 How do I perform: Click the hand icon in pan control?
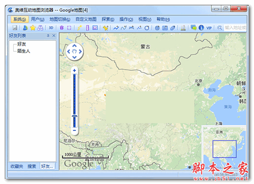pos(74,52)
